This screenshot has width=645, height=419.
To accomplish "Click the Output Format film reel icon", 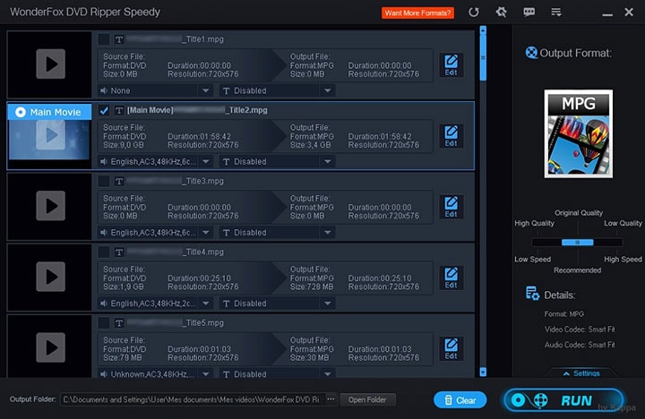I will coord(531,53).
